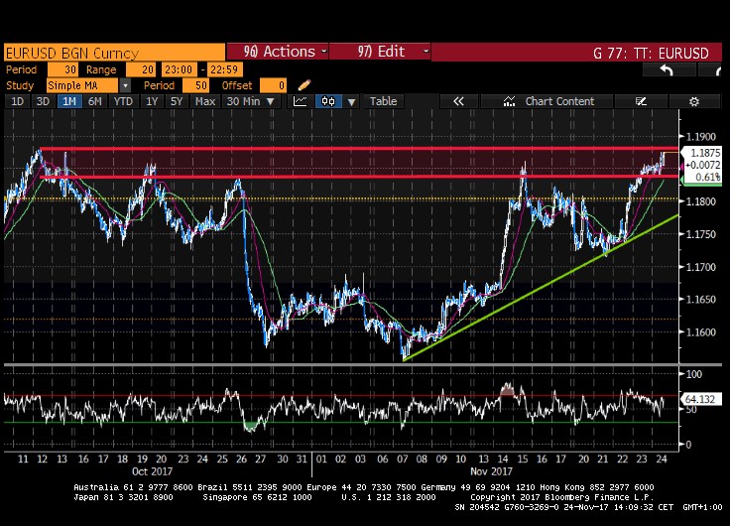Switch to the 1D time range
Screen dimensions: 730x526
pyautogui.click(x=17, y=101)
